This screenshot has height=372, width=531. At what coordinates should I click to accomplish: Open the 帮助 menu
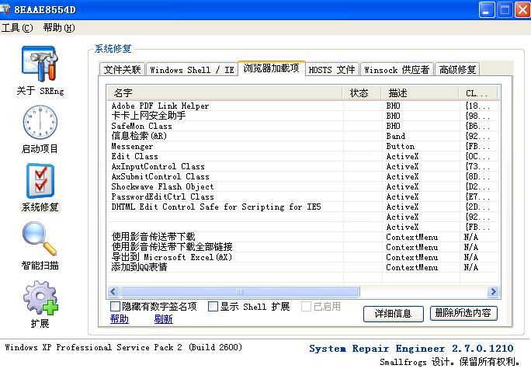click(x=59, y=27)
